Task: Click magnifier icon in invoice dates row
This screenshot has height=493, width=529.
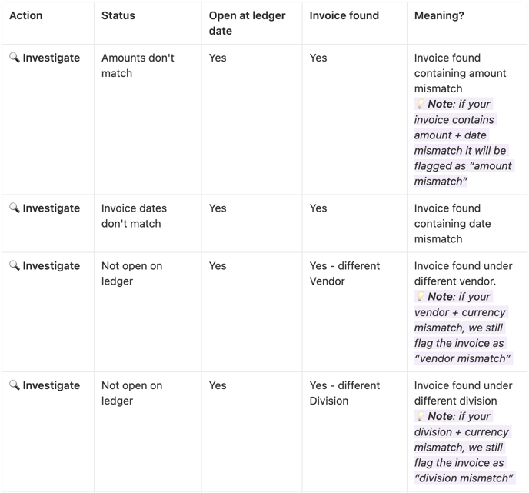Action: [15, 208]
